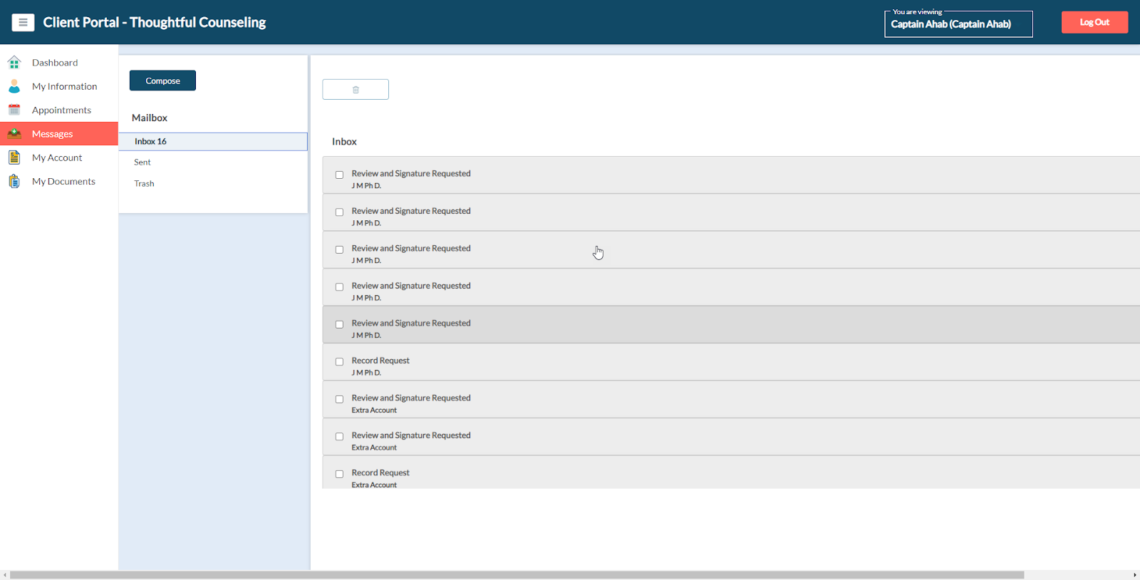Viewport: 1140px width, 580px height.
Task: Log Out of the client portal
Action: tap(1094, 22)
